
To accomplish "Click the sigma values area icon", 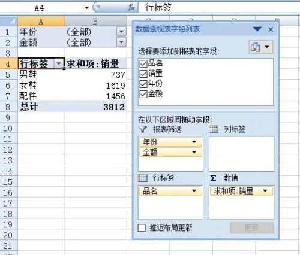I will tap(213, 178).
